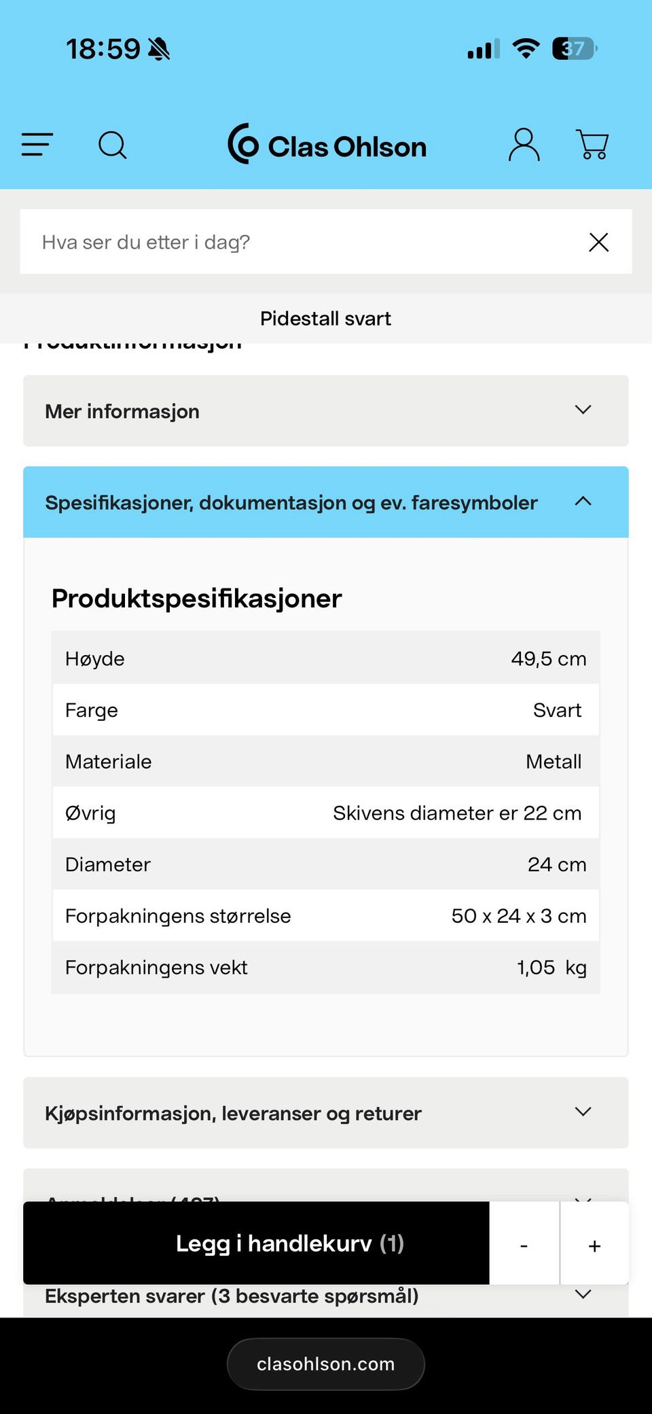Increase quantity with plus button

pos(594,1245)
